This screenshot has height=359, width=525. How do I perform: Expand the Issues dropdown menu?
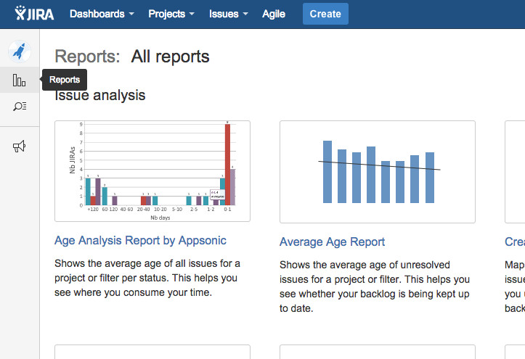point(228,14)
